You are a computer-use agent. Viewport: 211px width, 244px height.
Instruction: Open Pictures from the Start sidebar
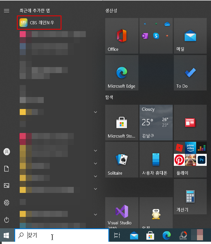(x=7, y=185)
